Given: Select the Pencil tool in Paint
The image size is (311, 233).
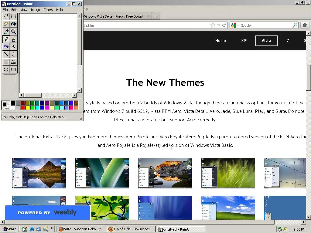Looking at the screenshot, I should 6,39.
